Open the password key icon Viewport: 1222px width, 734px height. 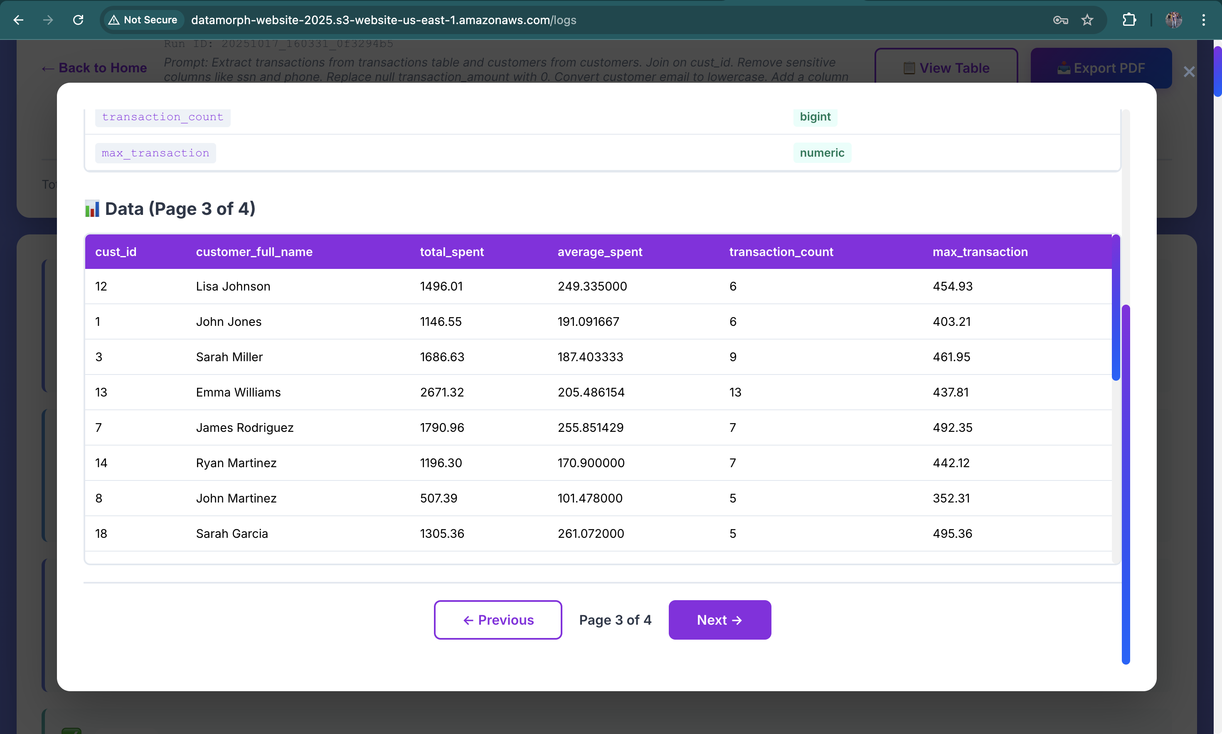click(1060, 20)
